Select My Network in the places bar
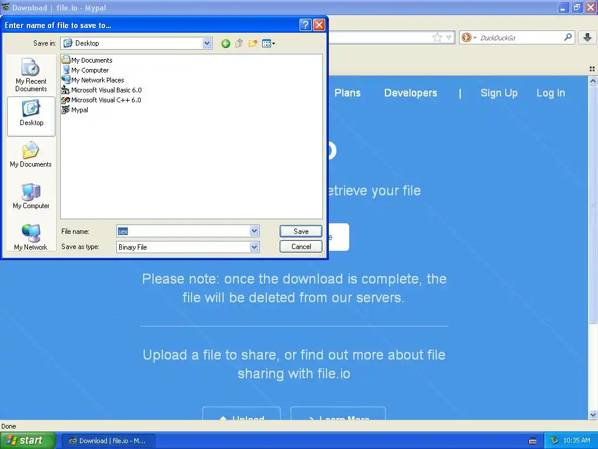The width and height of the screenshot is (598, 449). tap(31, 237)
